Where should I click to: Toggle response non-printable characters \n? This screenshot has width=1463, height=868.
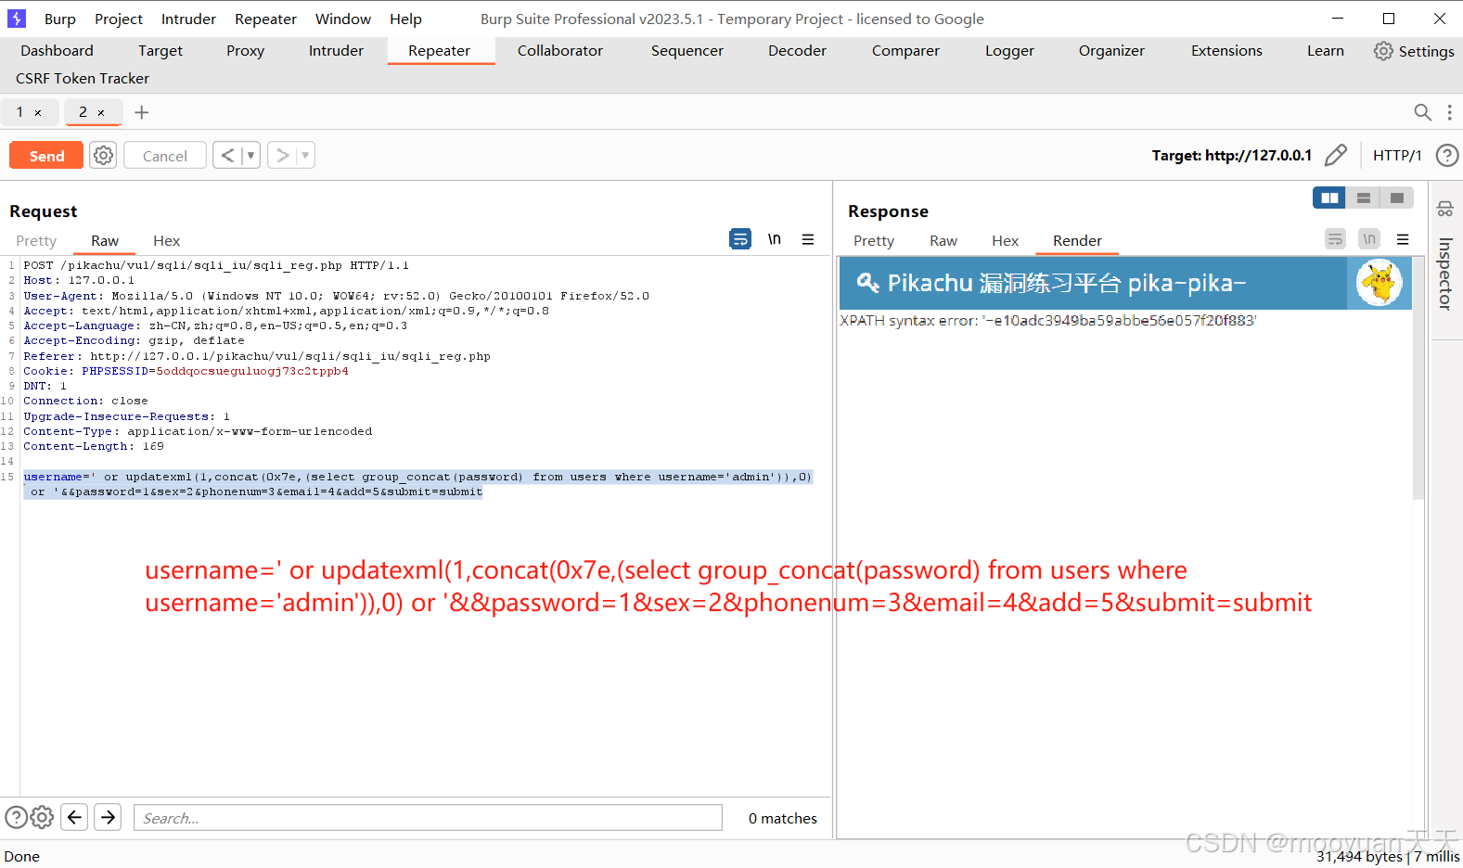(x=1369, y=239)
